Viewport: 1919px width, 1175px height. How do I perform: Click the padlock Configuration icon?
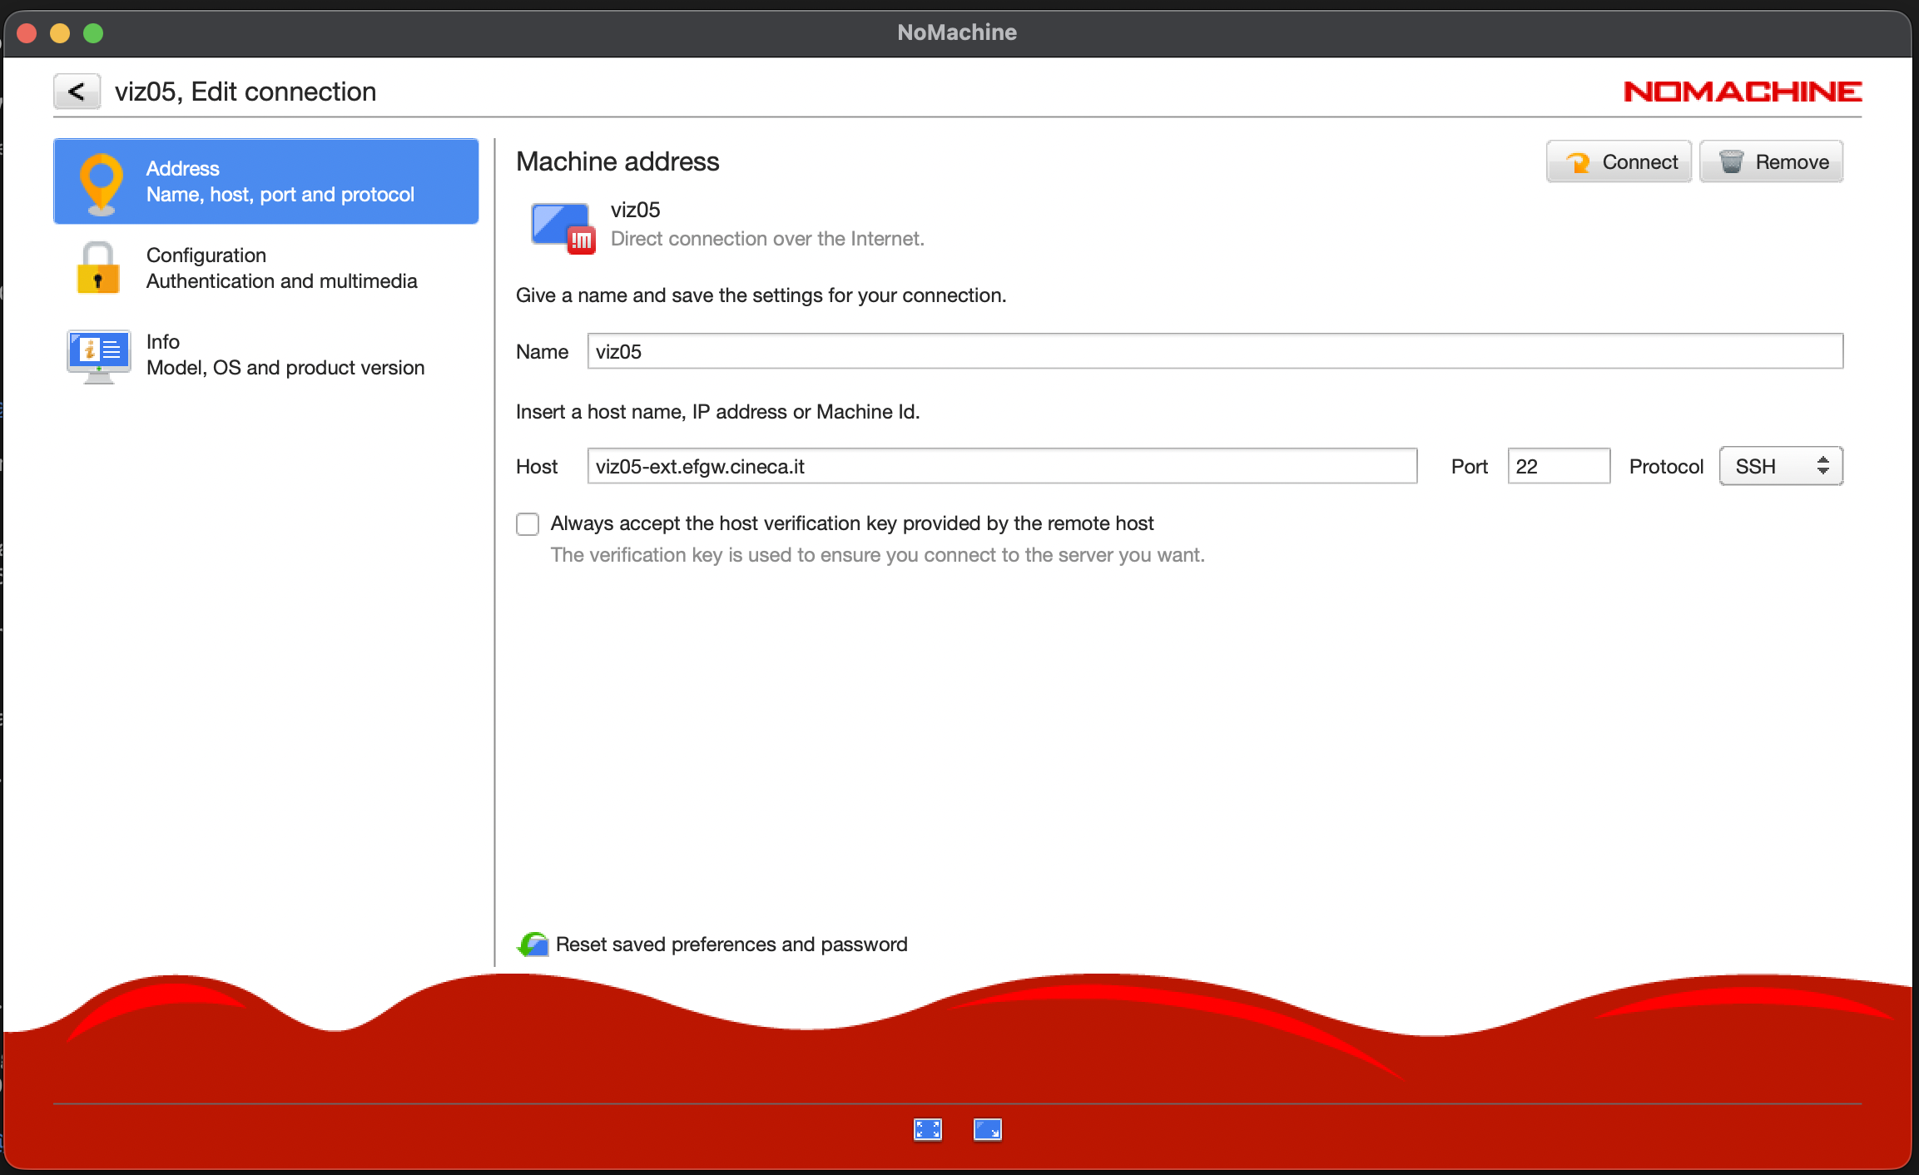coord(98,269)
